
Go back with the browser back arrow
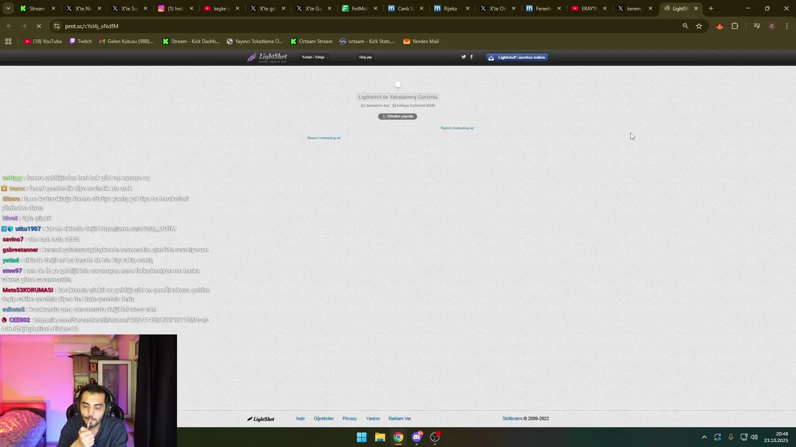click(x=9, y=26)
